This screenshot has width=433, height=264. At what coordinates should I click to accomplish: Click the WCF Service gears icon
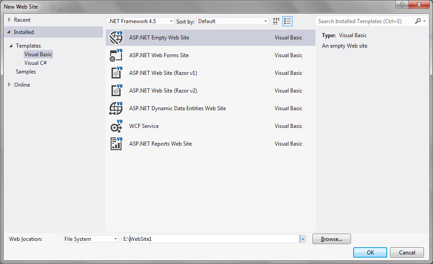[116, 126]
